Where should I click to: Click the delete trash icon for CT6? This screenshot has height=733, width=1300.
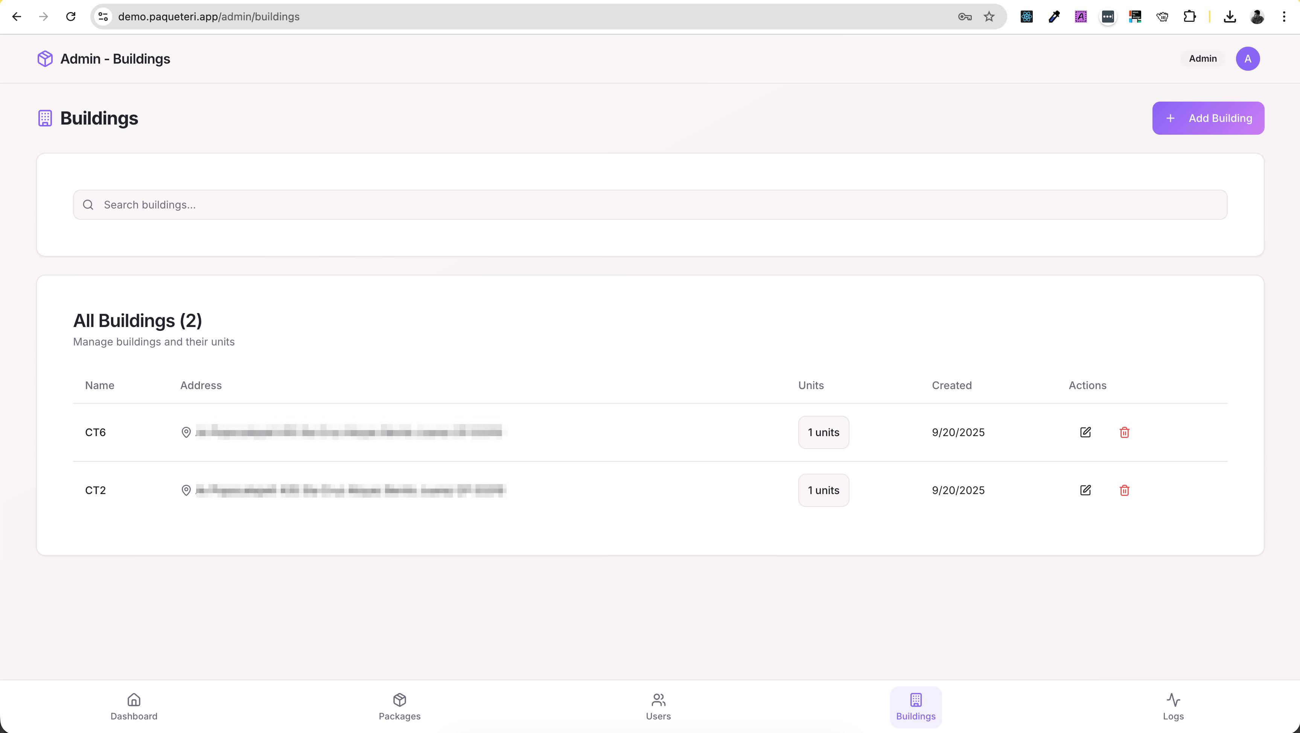click(x=1124, y=432)
